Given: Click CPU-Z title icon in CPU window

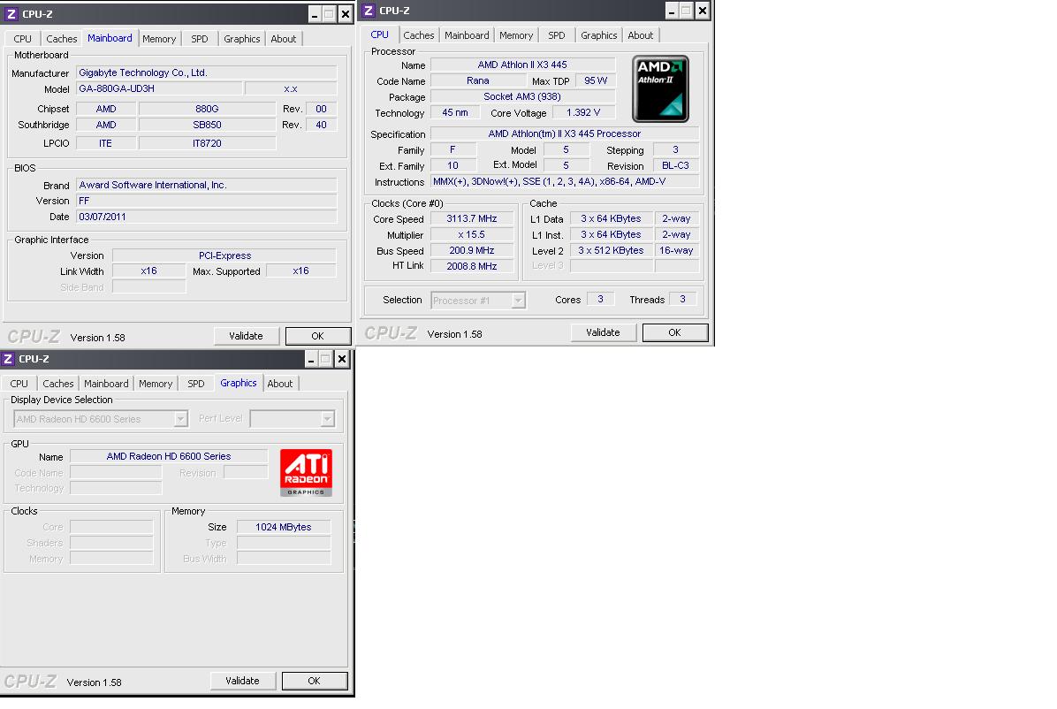Looking at the screenshot, I should coord(368,10).
